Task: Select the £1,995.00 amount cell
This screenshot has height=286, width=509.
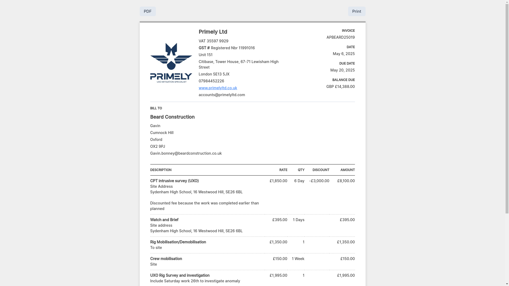Action: pos(346,275)
